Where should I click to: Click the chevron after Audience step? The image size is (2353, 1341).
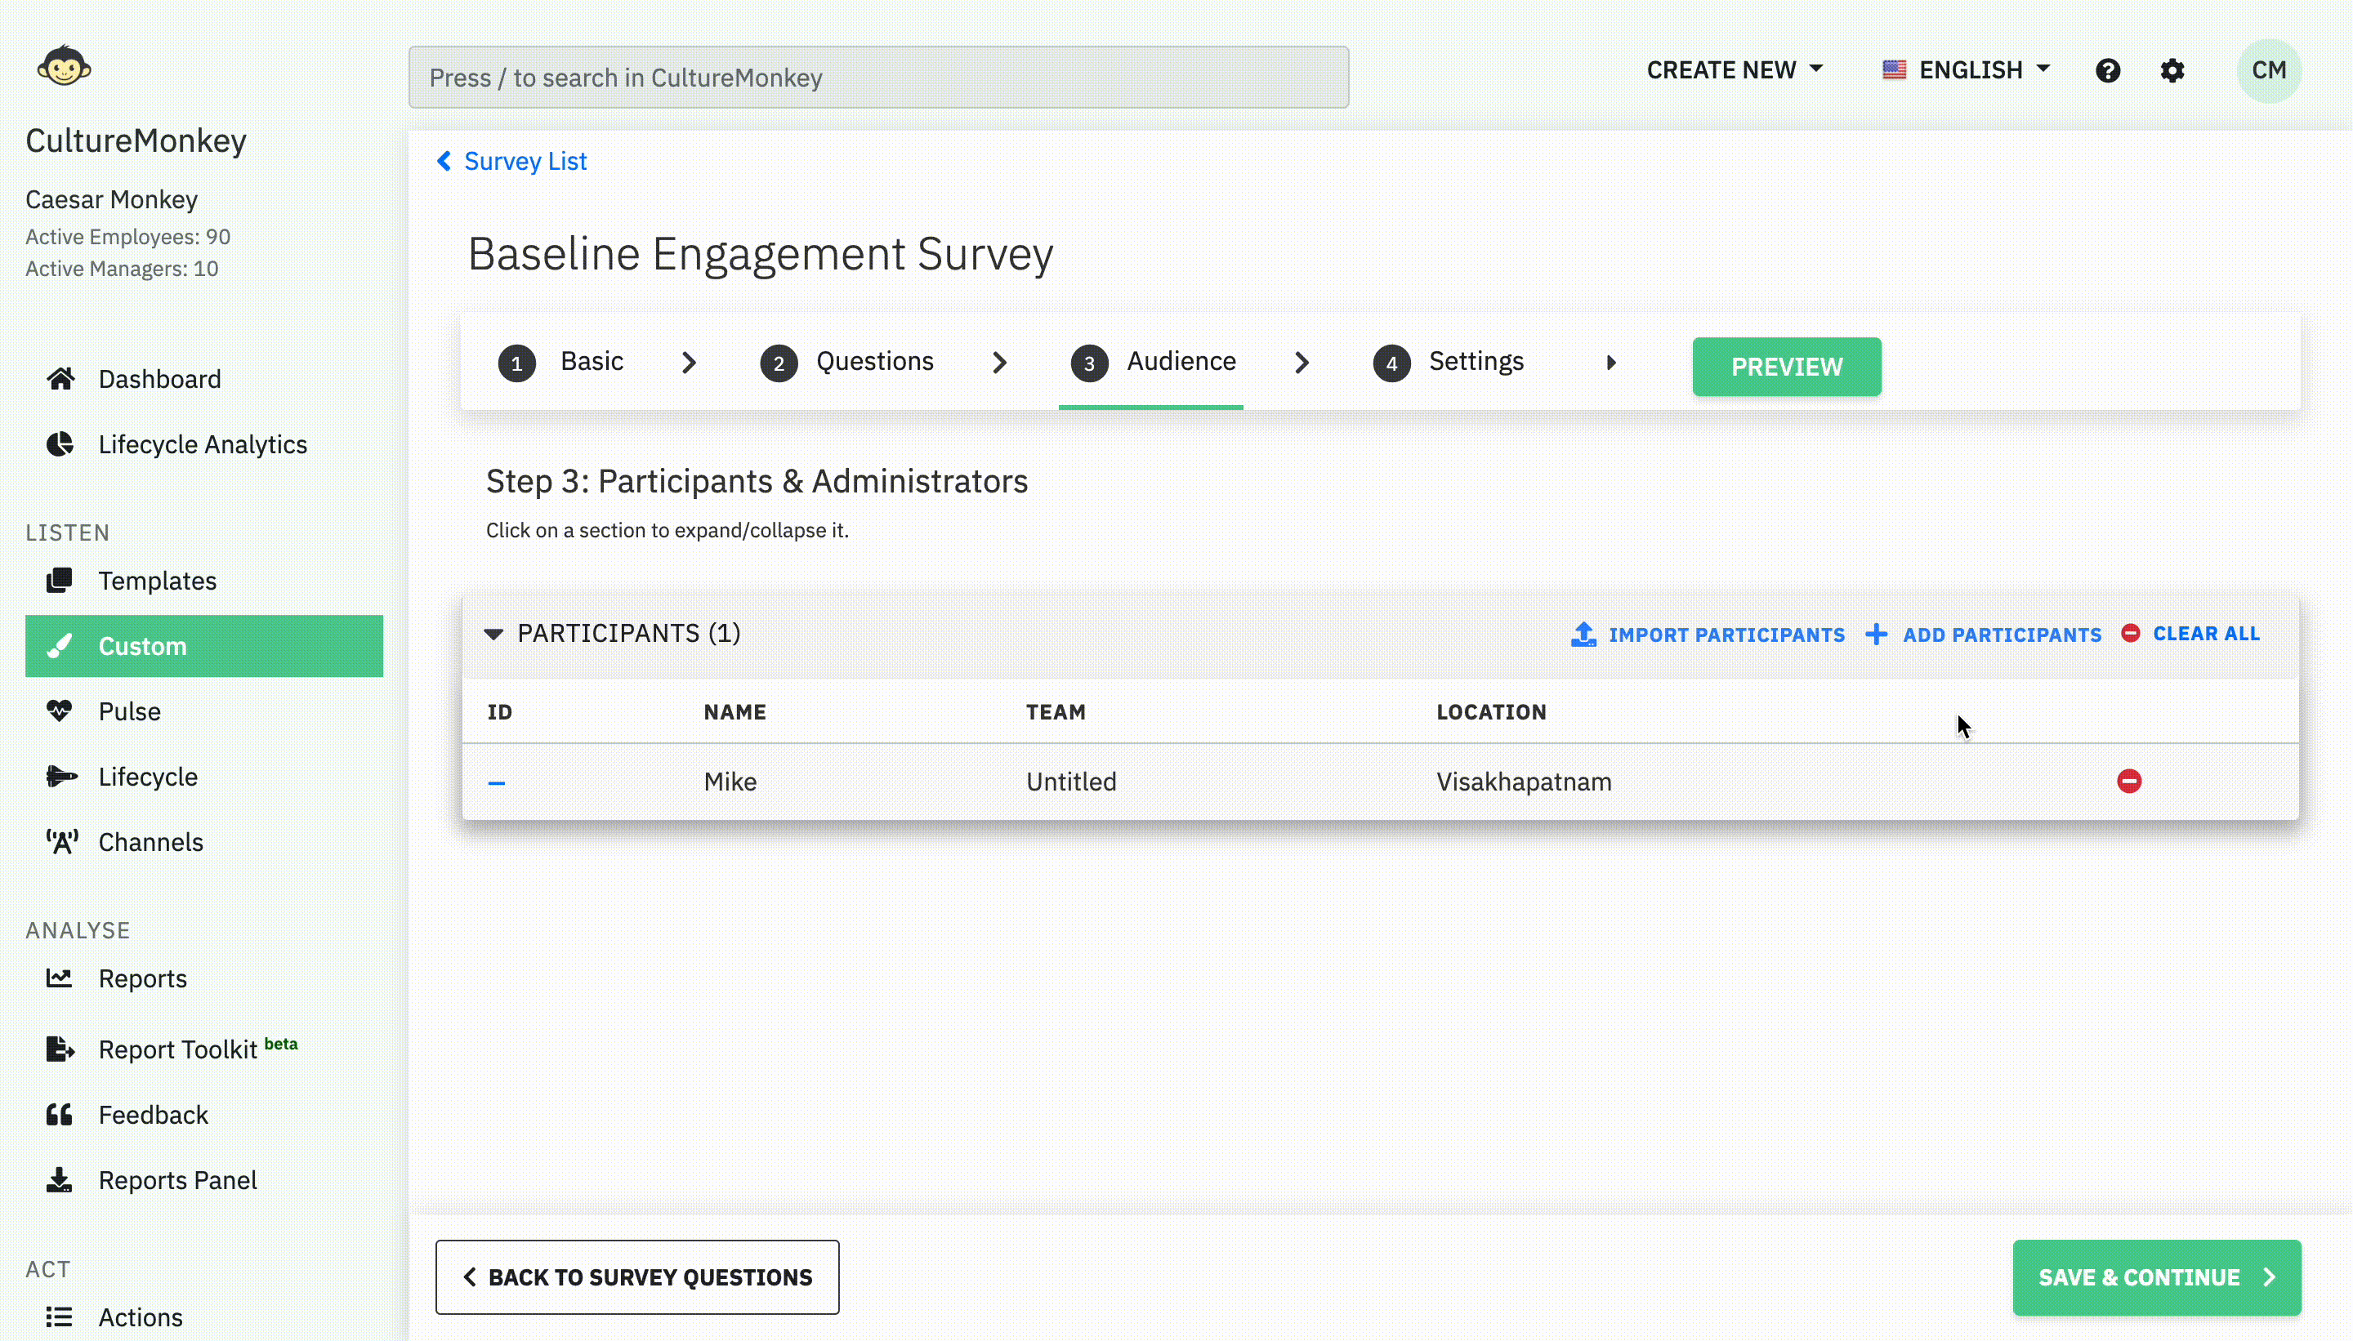point(1301,362)
